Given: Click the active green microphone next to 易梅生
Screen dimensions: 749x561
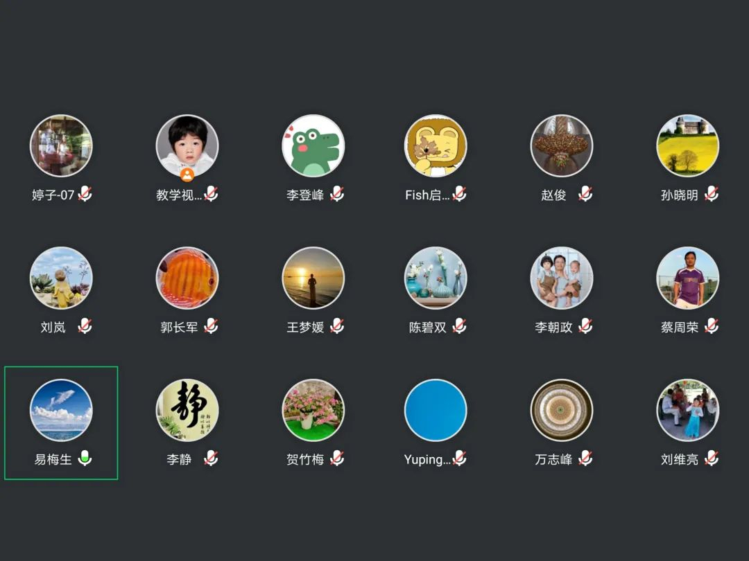Looking at the screenshot, I should (x=85, y=458).
